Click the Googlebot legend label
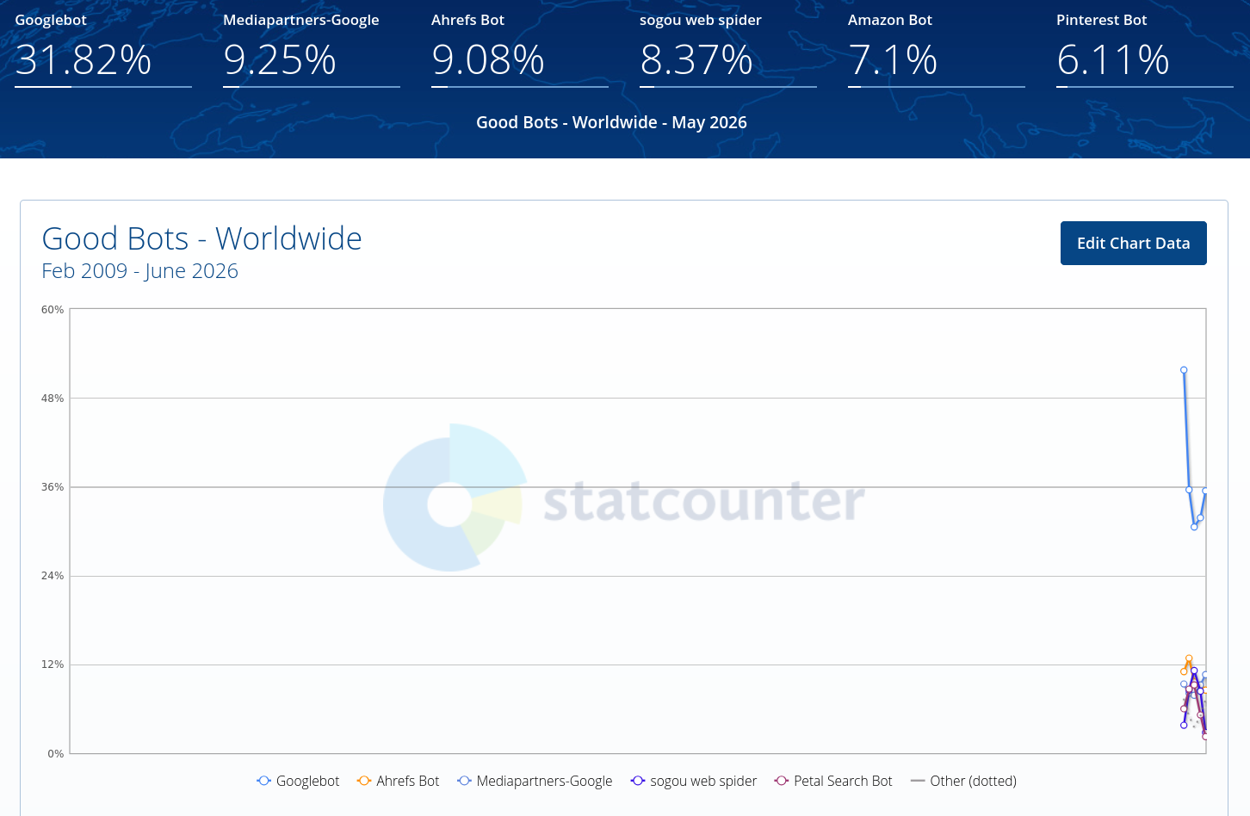The height and width of the screenshot is (816, 1250). (x=307, y=781)
